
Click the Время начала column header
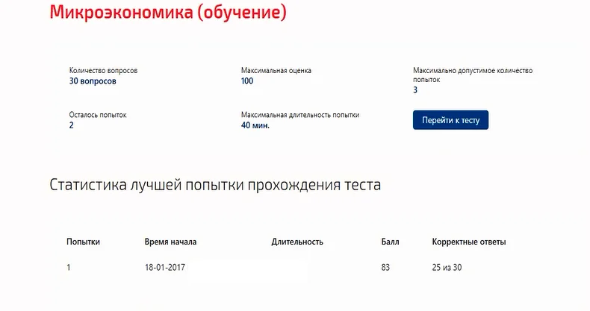pos(170,242)
